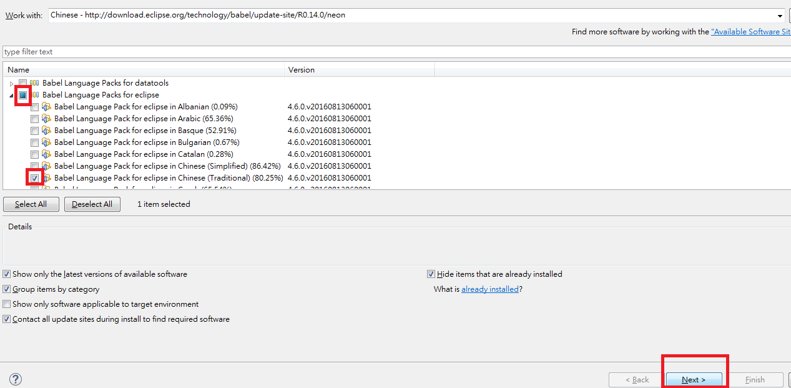Click the eclipse category icon
Image resolution: width=791 pixels, height=388 pixels.
[x=34, y=95]
